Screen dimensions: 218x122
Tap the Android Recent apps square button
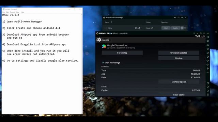pos(207,90)
